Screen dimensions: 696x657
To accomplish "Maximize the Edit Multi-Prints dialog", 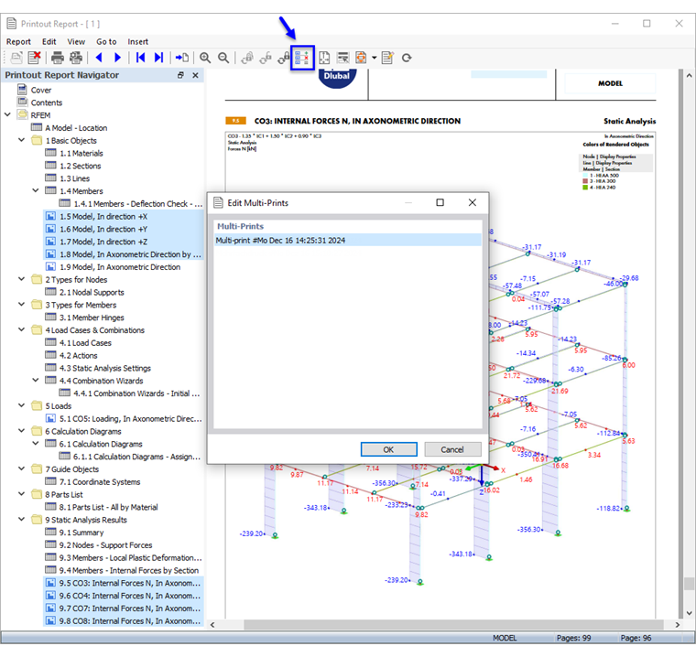I will (440, 203).
